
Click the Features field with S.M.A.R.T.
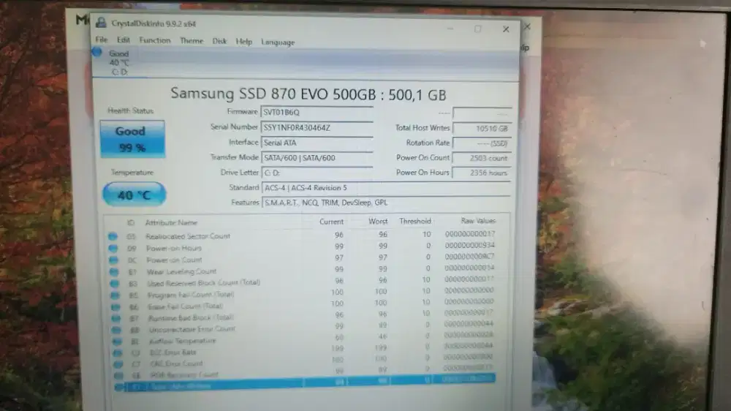pyautogui.click(x=386, y=203)
